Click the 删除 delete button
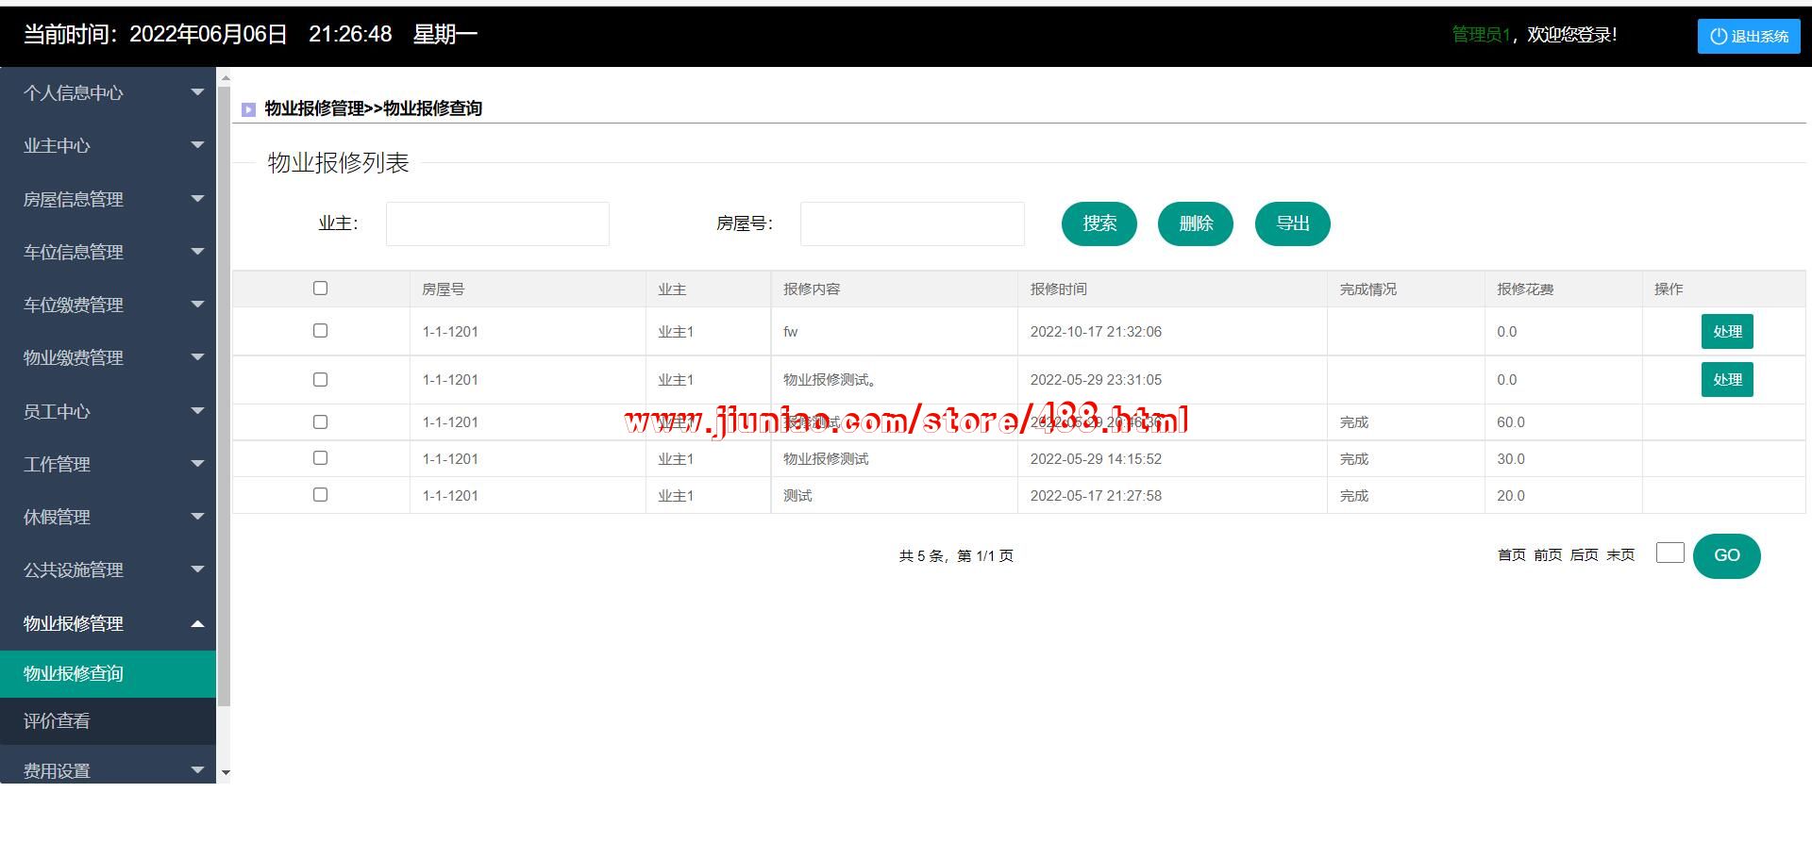The width and height of the screenshot is (1812, 842). [x=1195, y=223]
